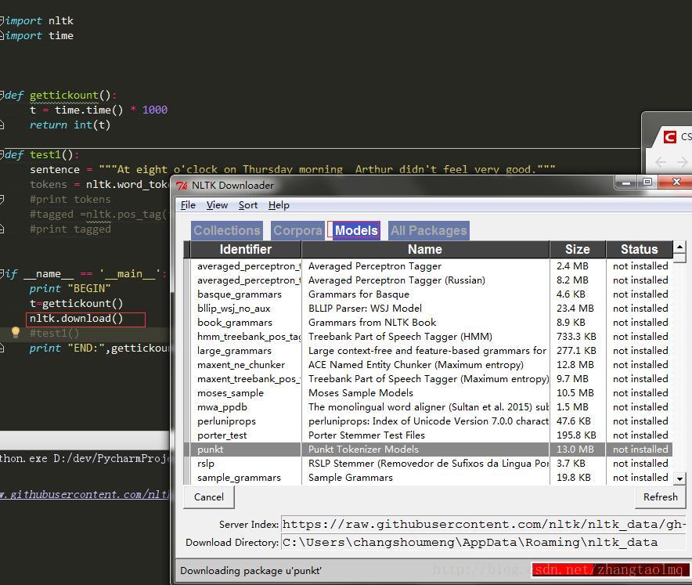Collapse the import block fold marker

[x=2, y=20]
